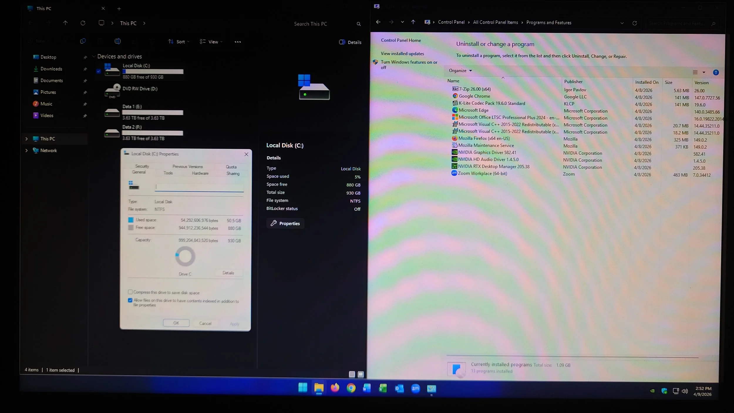Viewport: 734px width, 413px height.
Task: Enable Compress this drive checkbox
Action: 130,292
